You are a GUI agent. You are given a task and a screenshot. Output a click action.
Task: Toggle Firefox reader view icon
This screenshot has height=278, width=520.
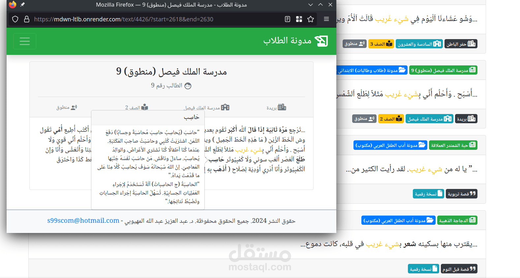tap(288, 19)
